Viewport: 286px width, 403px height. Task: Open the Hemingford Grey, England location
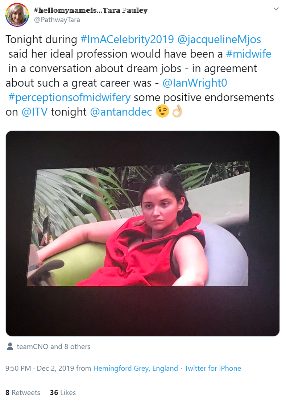click(136, 368)
